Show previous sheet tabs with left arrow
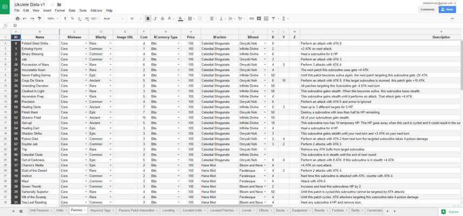This screenshot has height=216, width=463. [x=387, y=211]
